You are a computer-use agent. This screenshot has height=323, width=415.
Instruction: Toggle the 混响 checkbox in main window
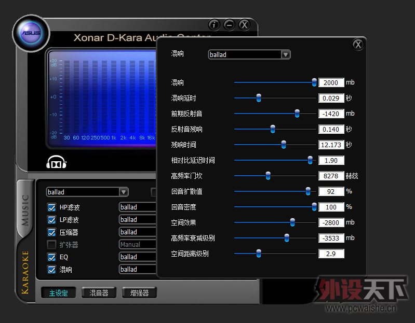pyautogui.click(x=51, y=270)
